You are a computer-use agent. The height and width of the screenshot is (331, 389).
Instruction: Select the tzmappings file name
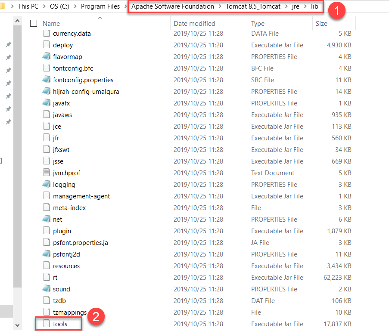tap(70, 312)
